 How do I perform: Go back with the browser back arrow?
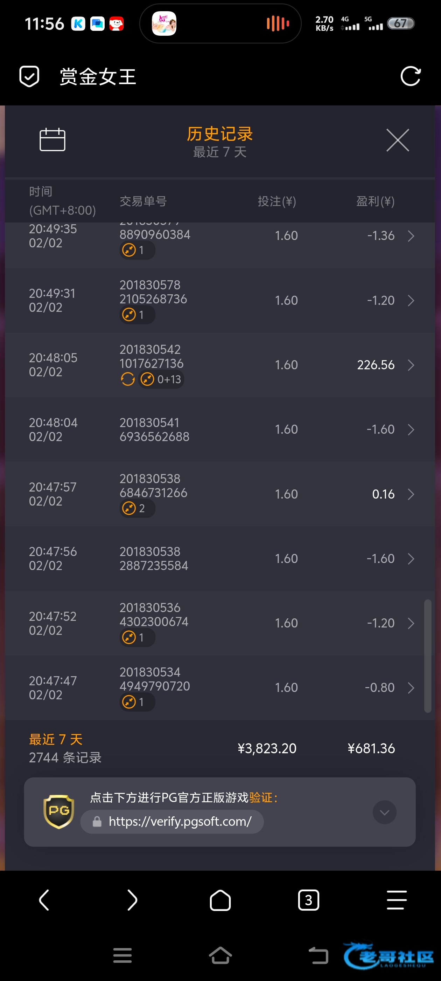(x=44, y=900)
